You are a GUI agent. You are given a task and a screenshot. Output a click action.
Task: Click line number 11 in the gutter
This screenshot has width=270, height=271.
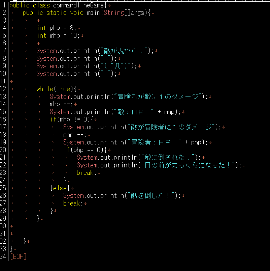pyautogui.click(x=3, y=81)
